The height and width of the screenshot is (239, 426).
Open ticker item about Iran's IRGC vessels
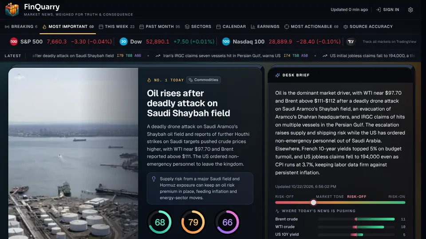pyautogui.click(x=232, y=56)
